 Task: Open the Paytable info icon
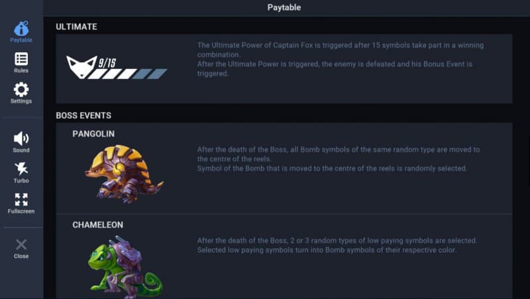[x=21, y=29]
